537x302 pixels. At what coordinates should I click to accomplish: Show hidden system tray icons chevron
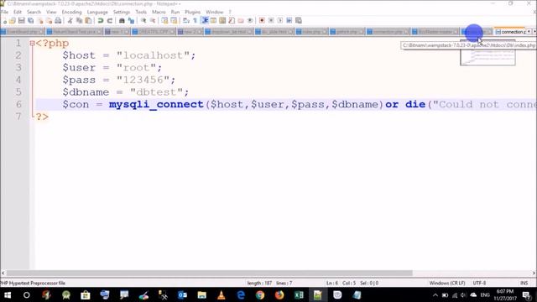tap(435, 295)
